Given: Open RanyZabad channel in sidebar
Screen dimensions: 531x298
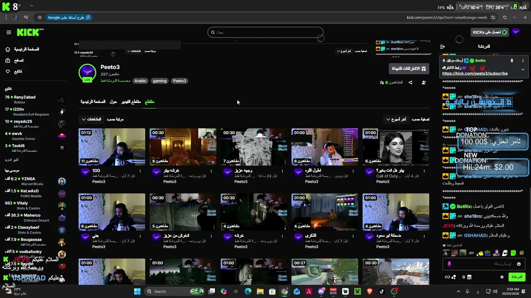Looking at the screenshot, I should point(35,100).
